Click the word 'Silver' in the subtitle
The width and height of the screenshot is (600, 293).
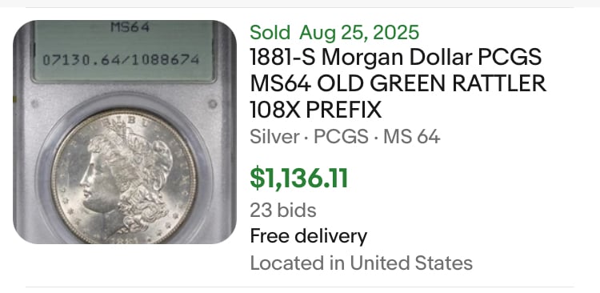pyautogui.click(x=274, y=137)
